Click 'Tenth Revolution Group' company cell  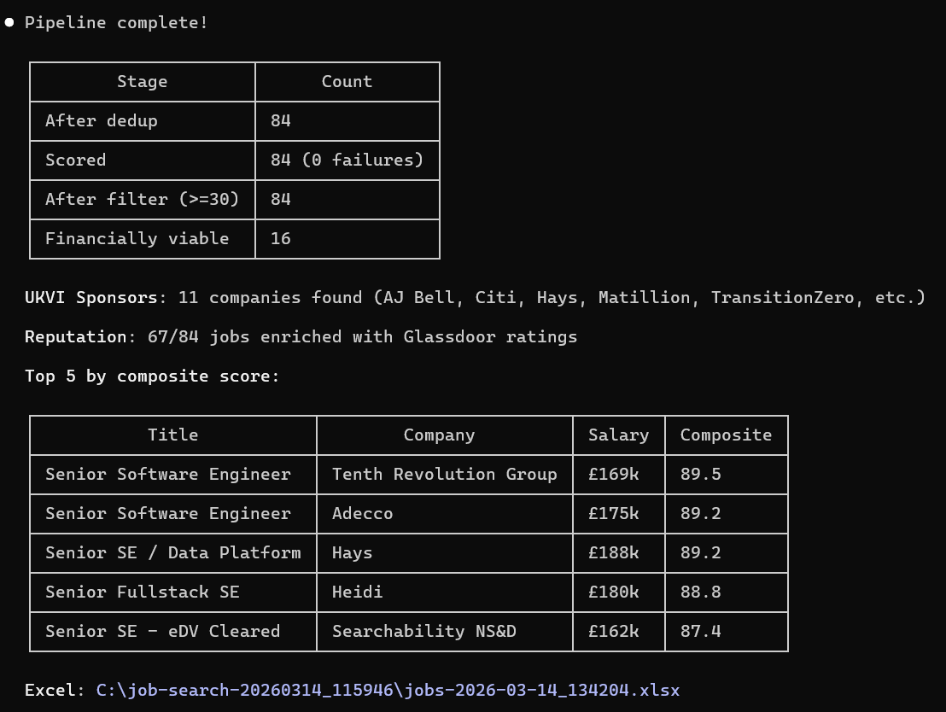click(x=445, y=475)
